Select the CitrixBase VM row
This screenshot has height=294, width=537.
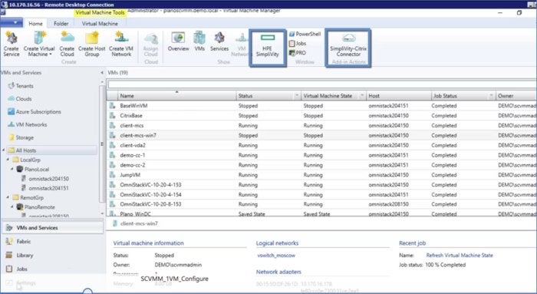click(322, 116)
